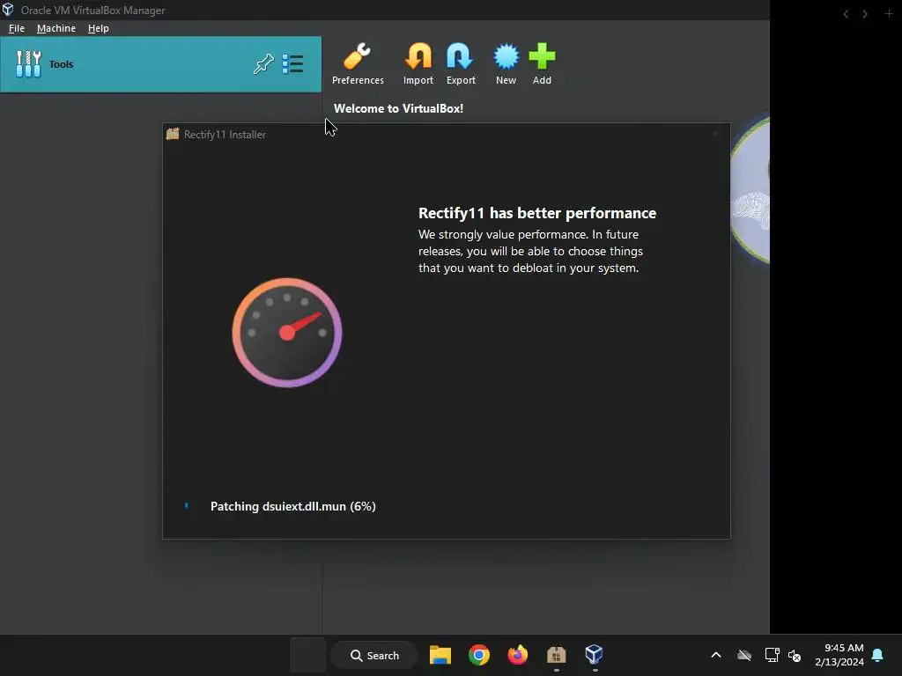
Task: Expand the hidden system tray icons chevron
Action: [x=716, y=655]
